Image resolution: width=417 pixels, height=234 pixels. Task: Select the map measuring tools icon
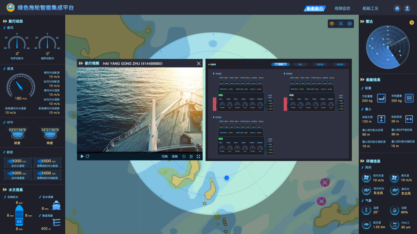pos(341,24)
